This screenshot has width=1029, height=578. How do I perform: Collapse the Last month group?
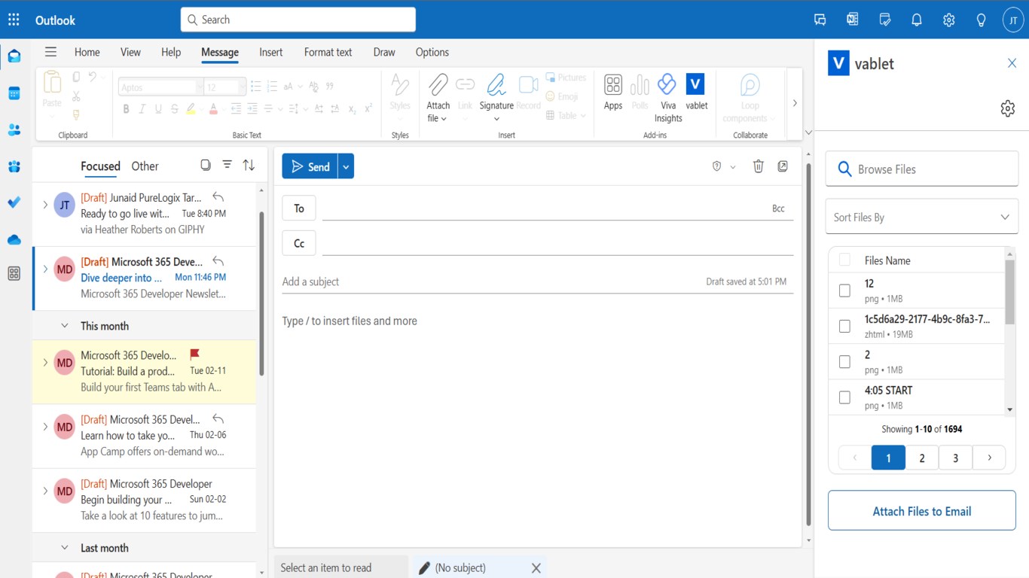coord(65,548)
